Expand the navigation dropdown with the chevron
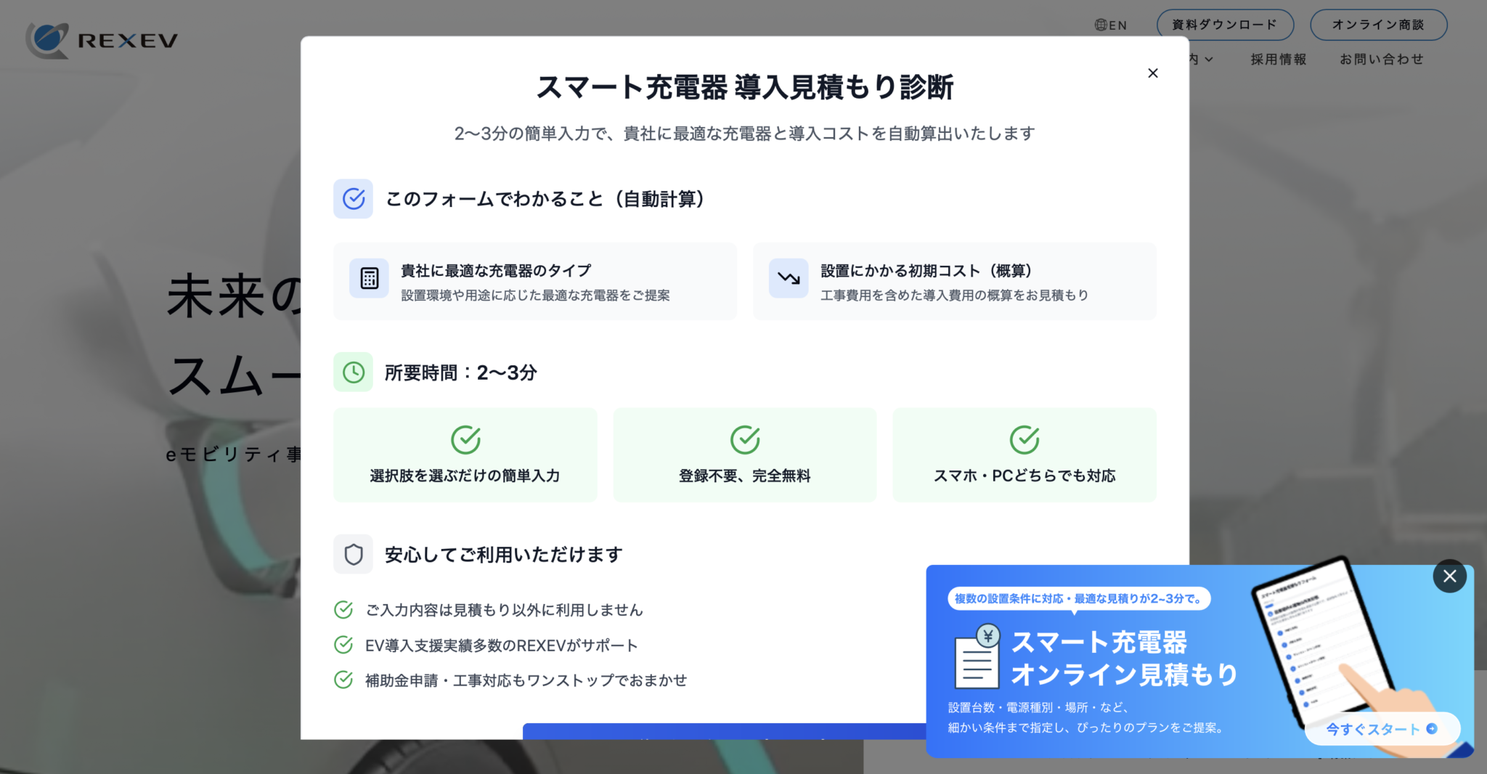Viewport: 1487px width, 774px height. pos(1208,59)
